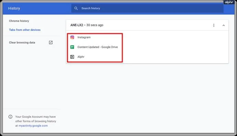The image size is (237, 136).
Task: Open the Instagram tab link
Action: (84, 37)
